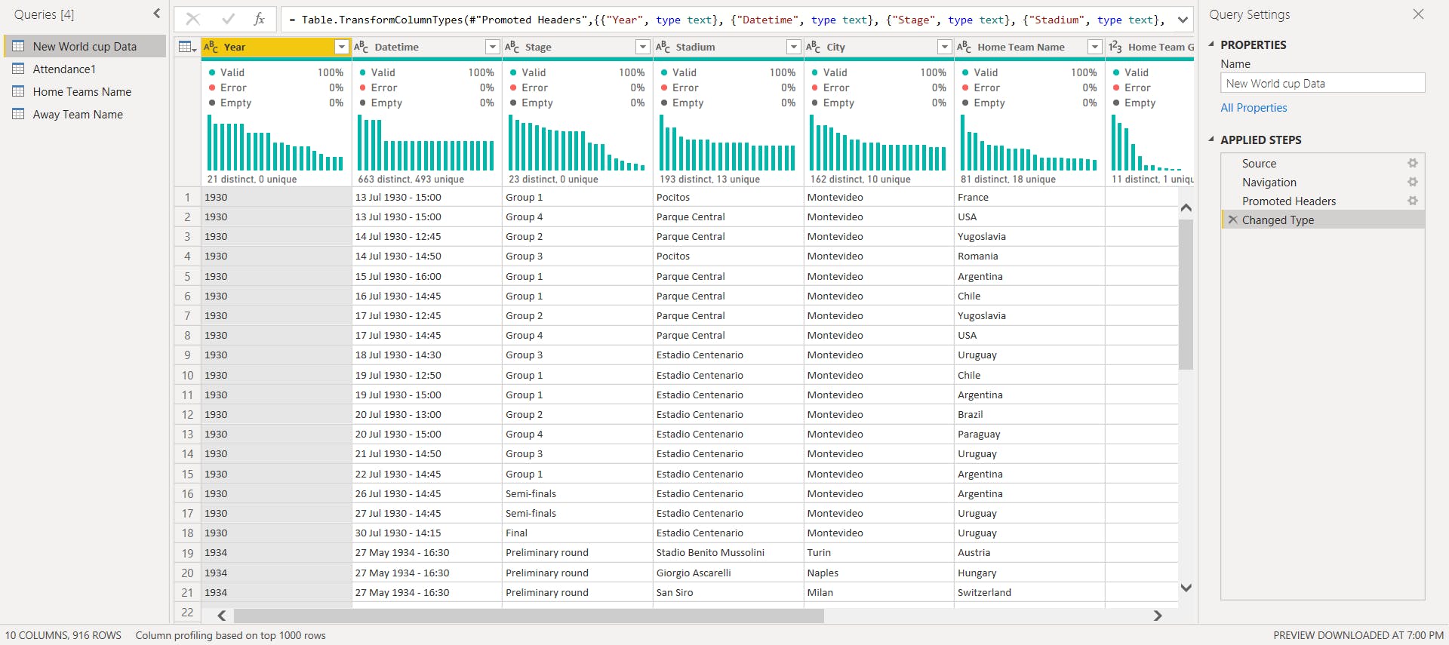
Task: Open the Year column filter dropdown
Action: coord(342,47)
